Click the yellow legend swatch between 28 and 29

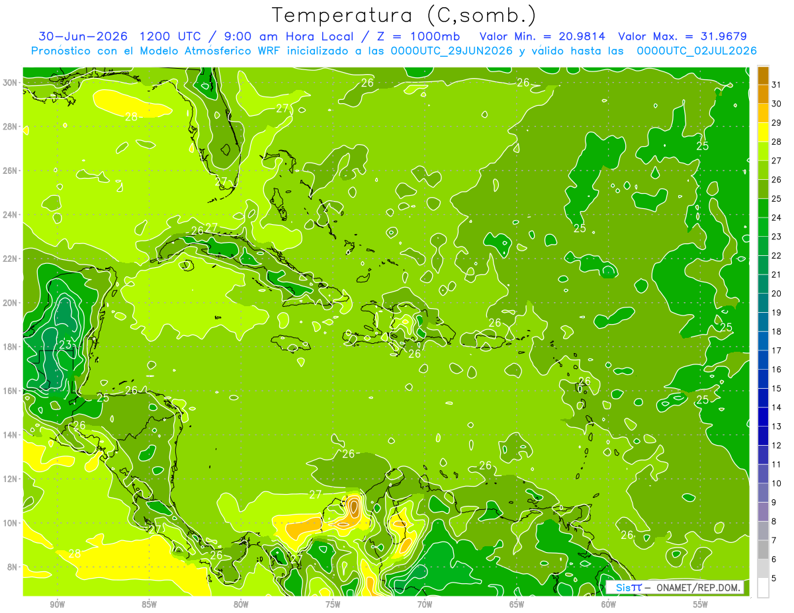tap(763, 132)
